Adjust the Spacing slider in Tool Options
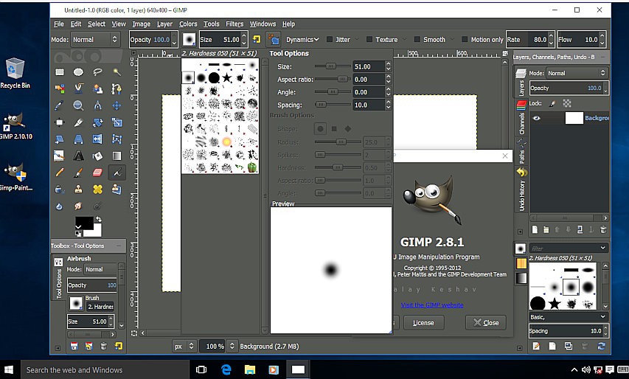Image resolution: width=629 pixels, height=379 pixels. 333,105
